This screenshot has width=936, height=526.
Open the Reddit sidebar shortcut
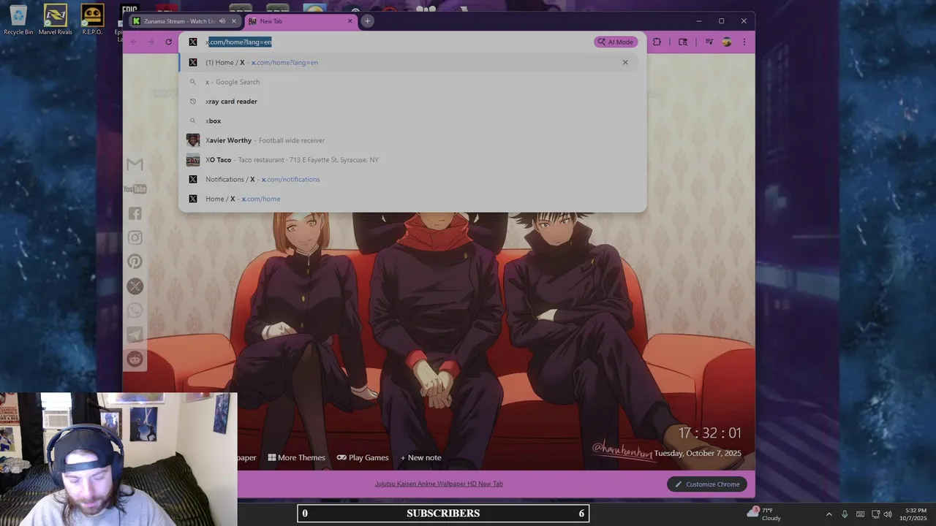click(135, 359)
